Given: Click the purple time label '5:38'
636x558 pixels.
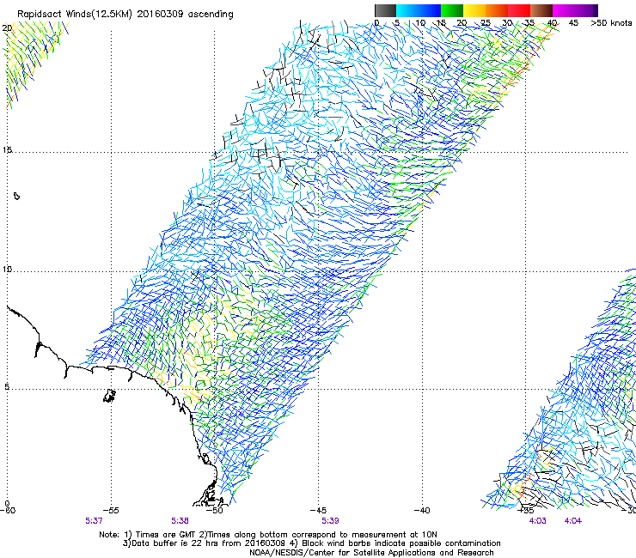Looking at the screenshot, I should tap(180, 521).
